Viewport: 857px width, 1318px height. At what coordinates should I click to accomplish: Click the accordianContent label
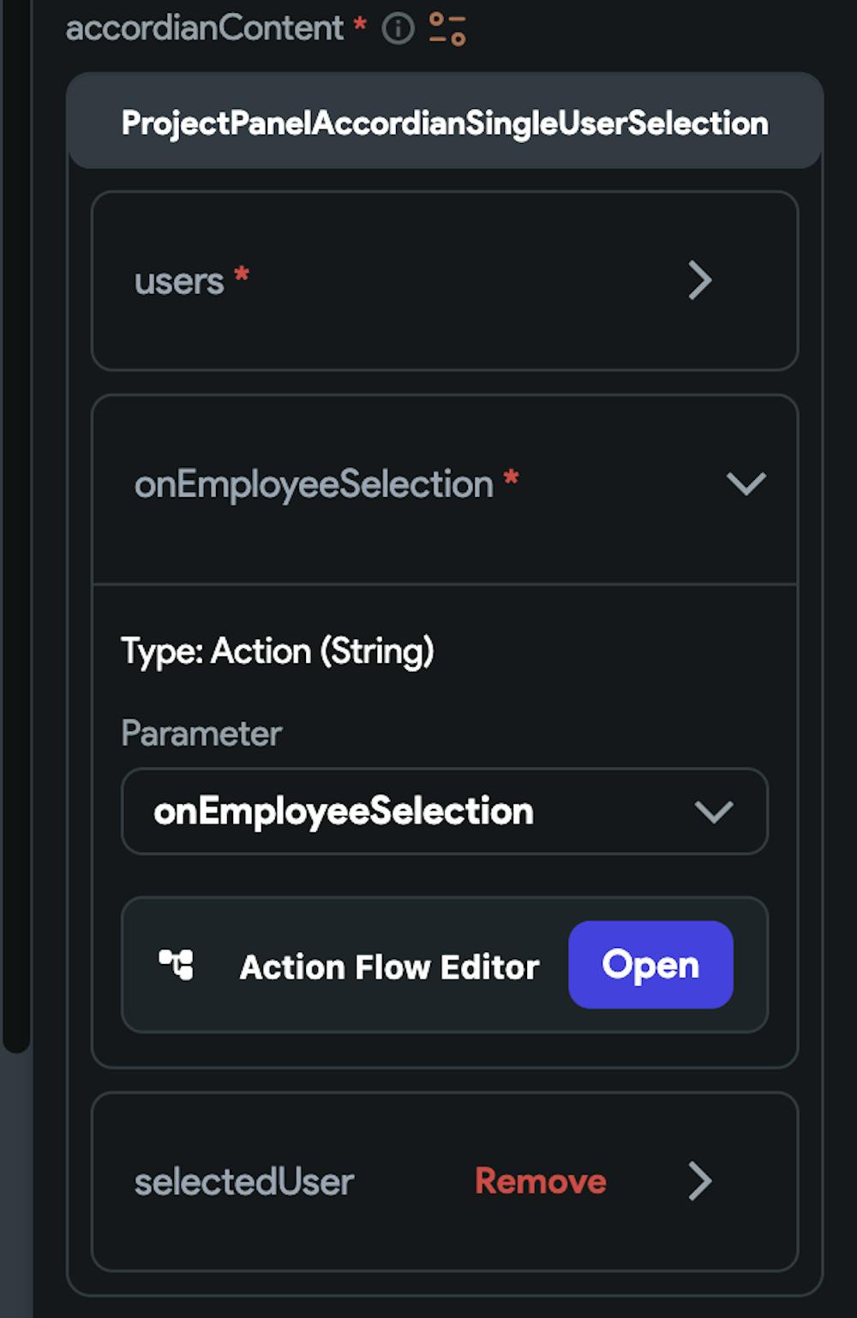point(205,28)
